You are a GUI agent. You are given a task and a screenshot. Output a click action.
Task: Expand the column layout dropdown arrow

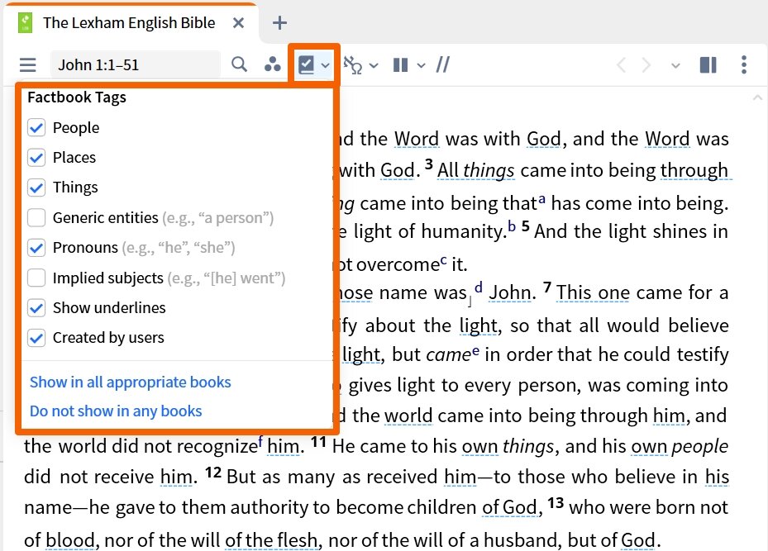[421, 65]
